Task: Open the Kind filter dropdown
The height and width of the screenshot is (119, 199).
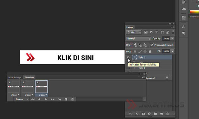Action: 134,32
